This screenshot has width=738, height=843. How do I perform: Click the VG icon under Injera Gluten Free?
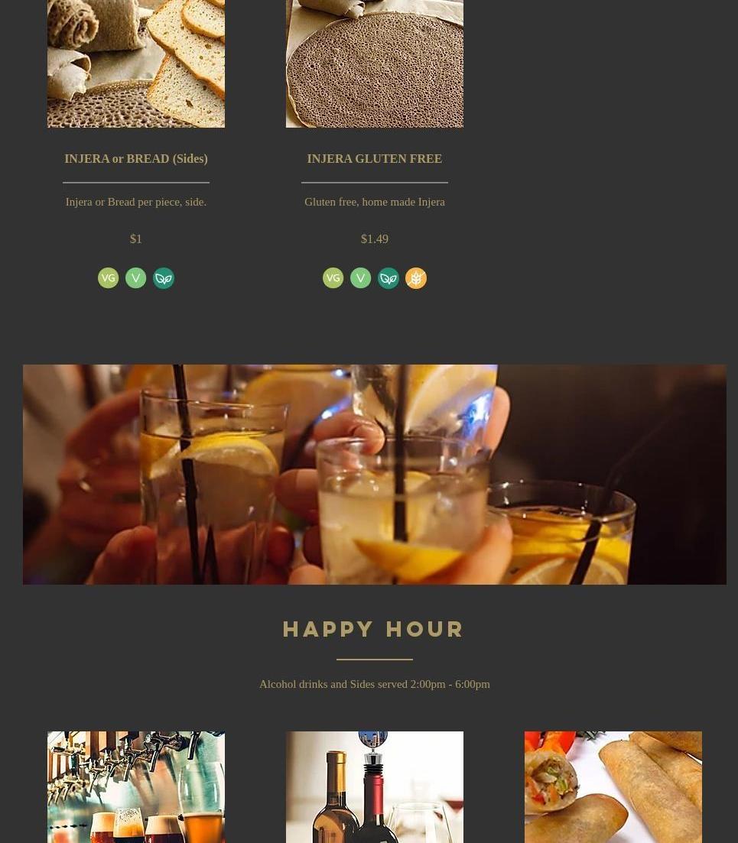click(333, 278)
